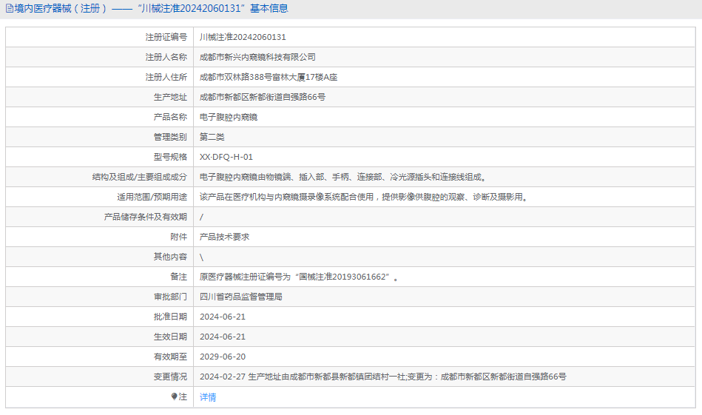Click the header title 境内医疗器械（注册）基本信息
The height and width of the screenshot is (415, 702).
151,8
